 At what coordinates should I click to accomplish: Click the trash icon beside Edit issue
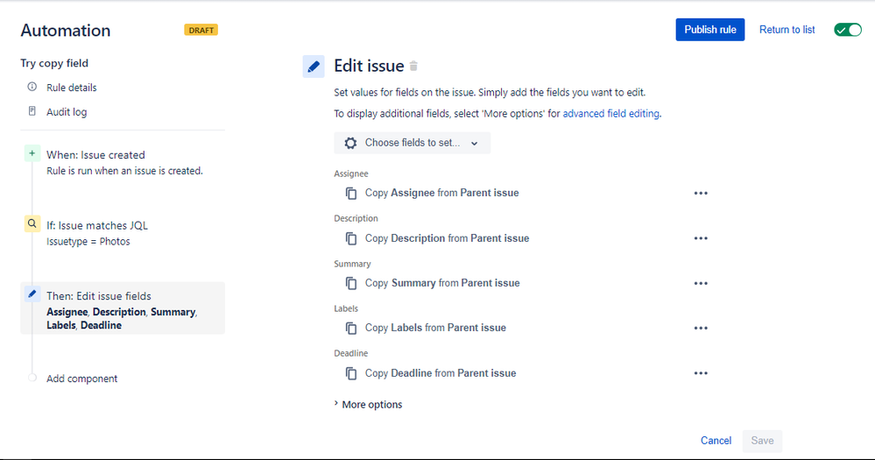point(413,66)
